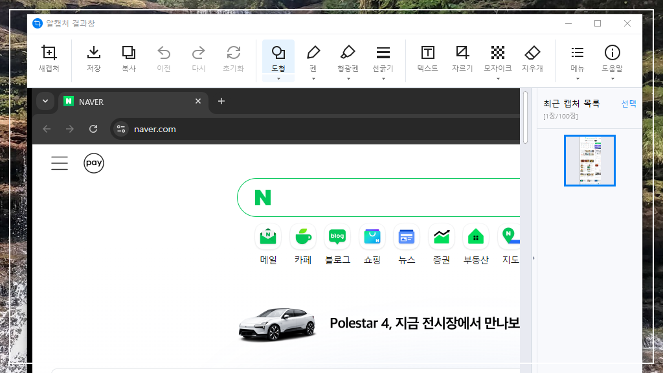Click the browser back arrow
Image resolution: width=663 pixels, height=373 pixels.
click(47, 129)
